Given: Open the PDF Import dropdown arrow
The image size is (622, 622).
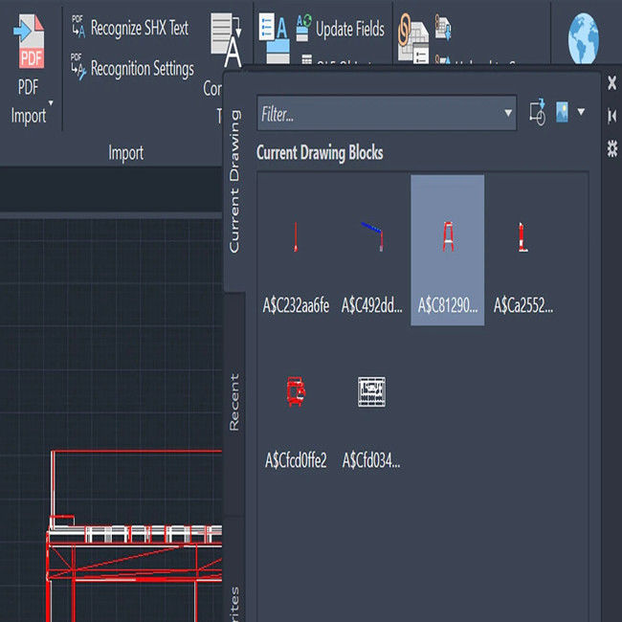Looking at the screenshot, I should coord(50,102).
